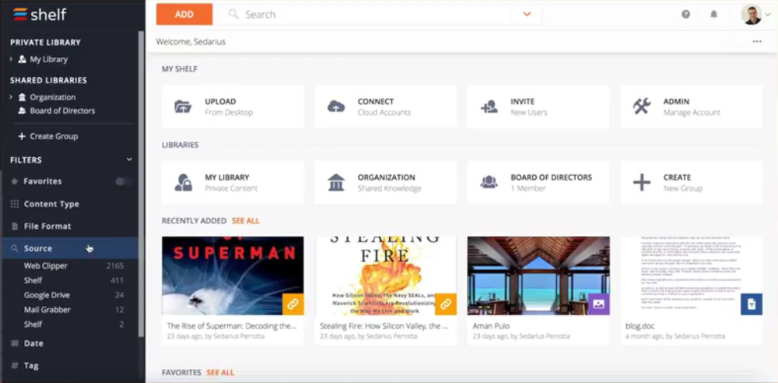Open the Upload From Desktop card
Image resolution: width=778 pixels, height=383 pixels.
[233, 107]
